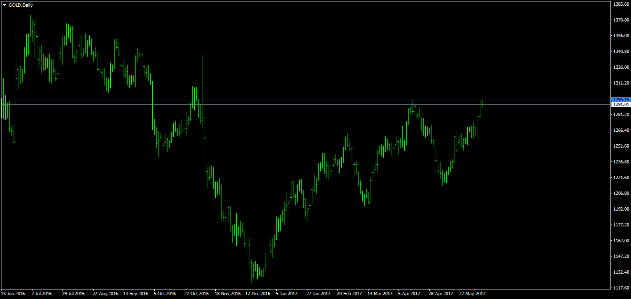Click the 1370.80 price axis label
The height and width of the screenshot is (299, 631).
coord(621,20)
